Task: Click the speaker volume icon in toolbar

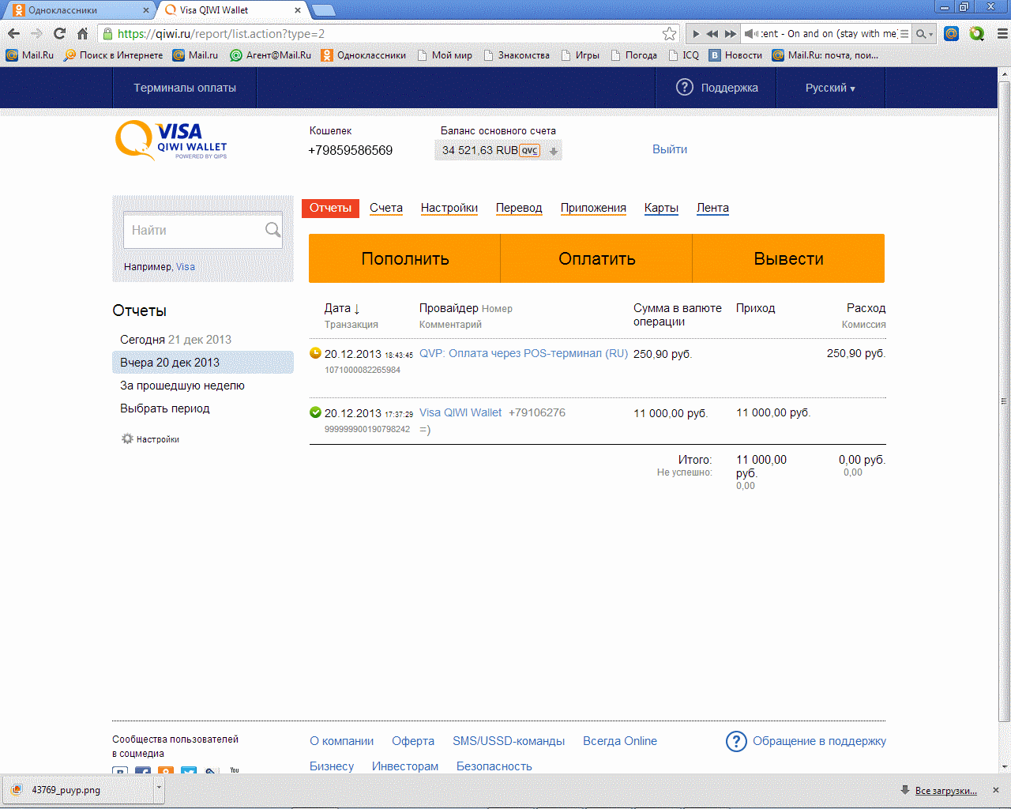Action: coord(750,34)
